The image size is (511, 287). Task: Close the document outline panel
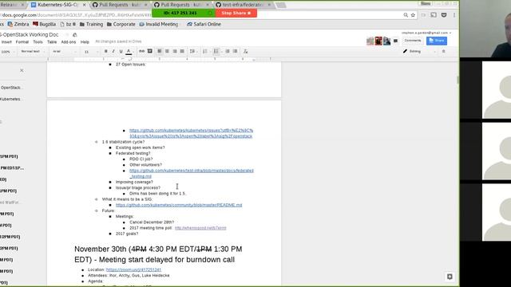click(22, 70)
